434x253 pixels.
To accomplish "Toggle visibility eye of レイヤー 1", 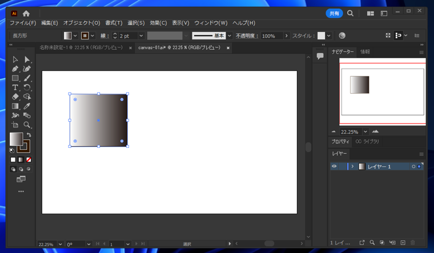I will (x=334, y=166).
